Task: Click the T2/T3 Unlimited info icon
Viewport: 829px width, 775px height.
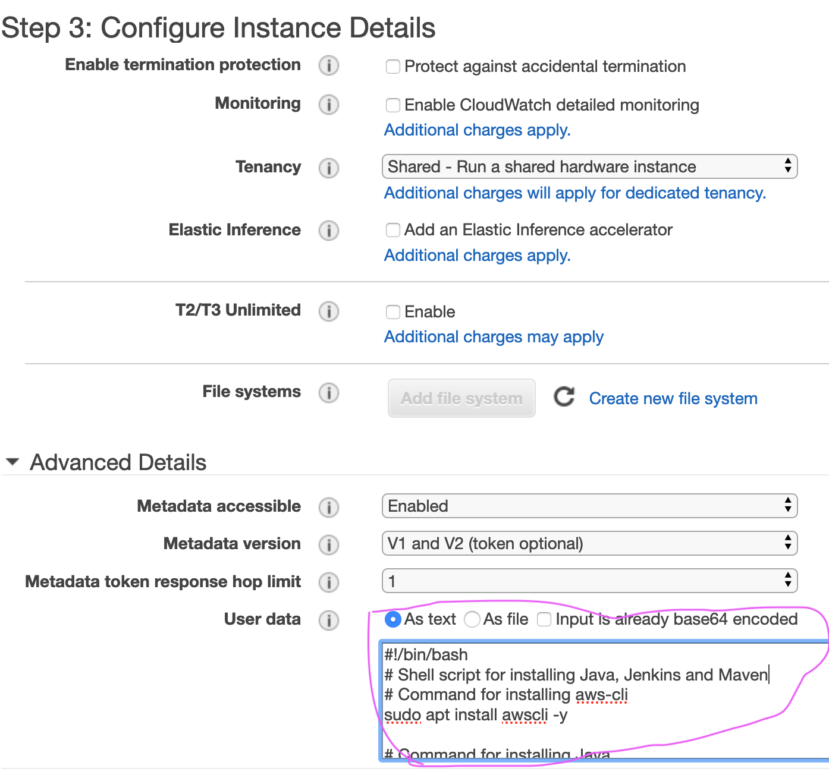Action: point(329,311)
